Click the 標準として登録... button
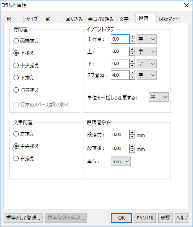 [x=23, y=218]
